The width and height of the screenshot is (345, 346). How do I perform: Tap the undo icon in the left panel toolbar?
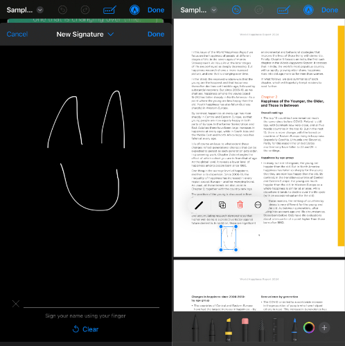(62, 10)
